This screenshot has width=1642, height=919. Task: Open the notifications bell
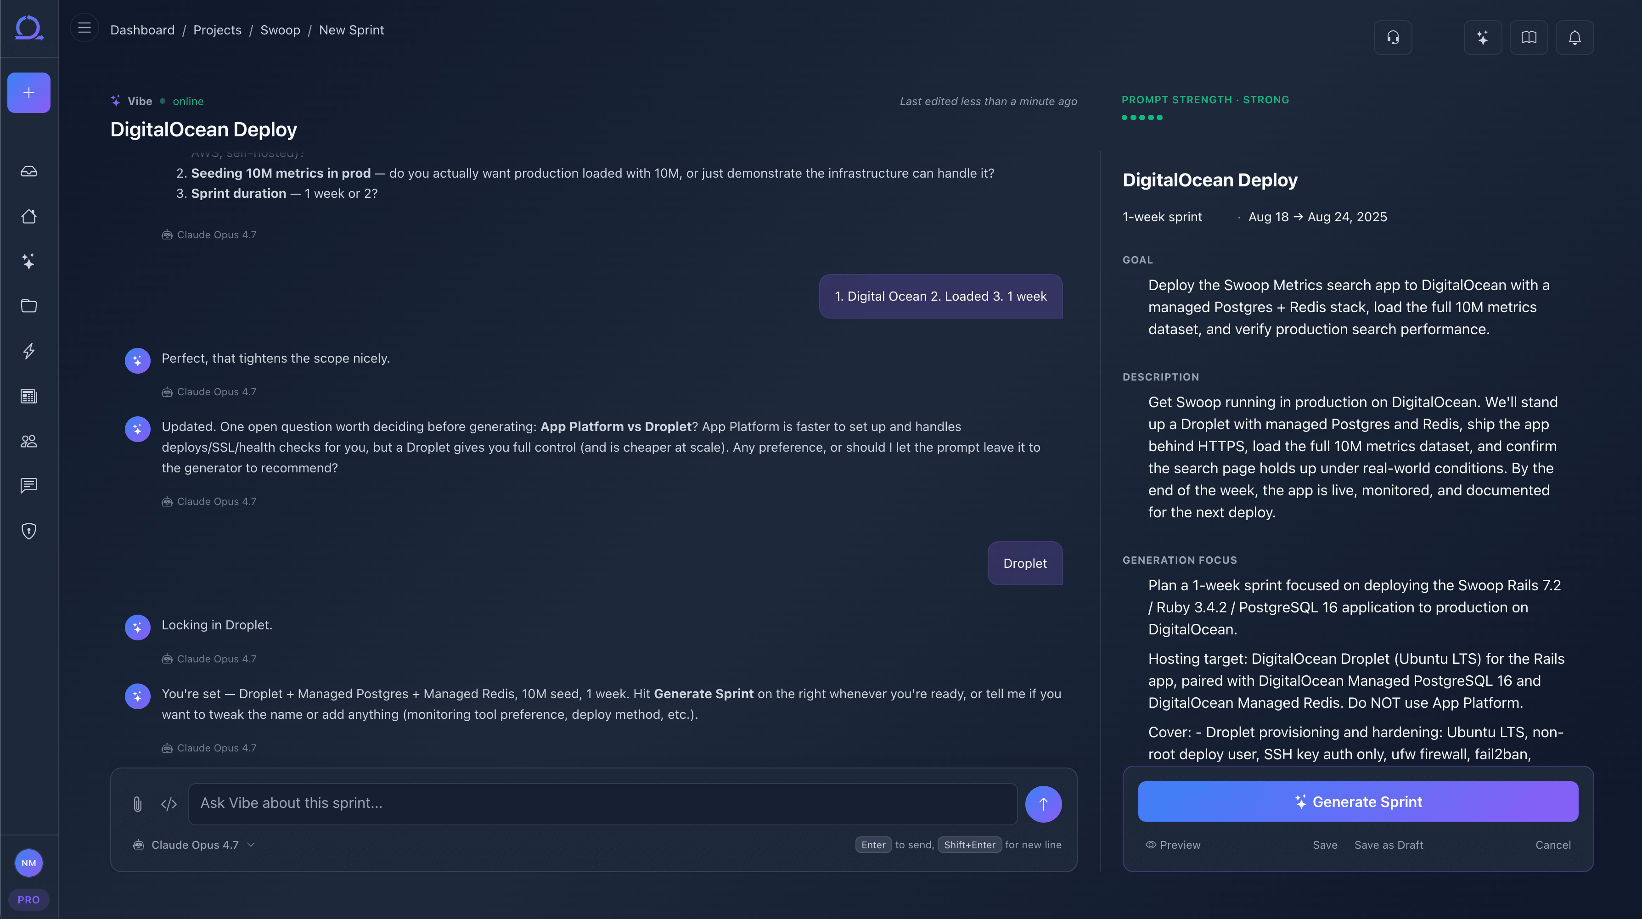point(1575,38)
